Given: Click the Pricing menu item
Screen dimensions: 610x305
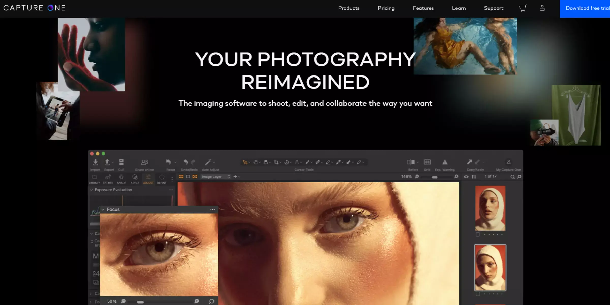Looking at the screenshot, I should click(386, 8).
